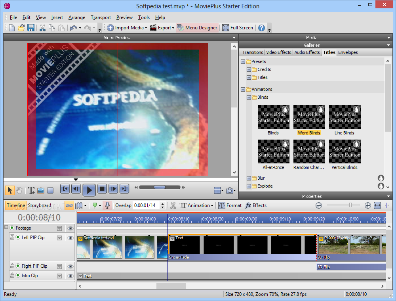The image size is (396, 301).
Task: Switch to Video Effects gallery tab
Action: pos(278,52)
